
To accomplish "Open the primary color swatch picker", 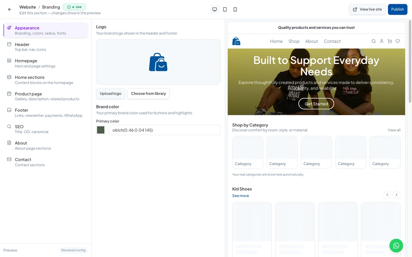I will (x=101, y=130).
